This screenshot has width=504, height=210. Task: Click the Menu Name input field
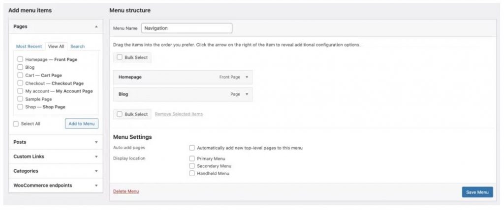(187, 28)
